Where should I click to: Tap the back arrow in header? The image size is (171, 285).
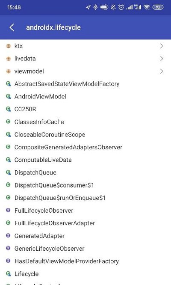pos(12,28)
